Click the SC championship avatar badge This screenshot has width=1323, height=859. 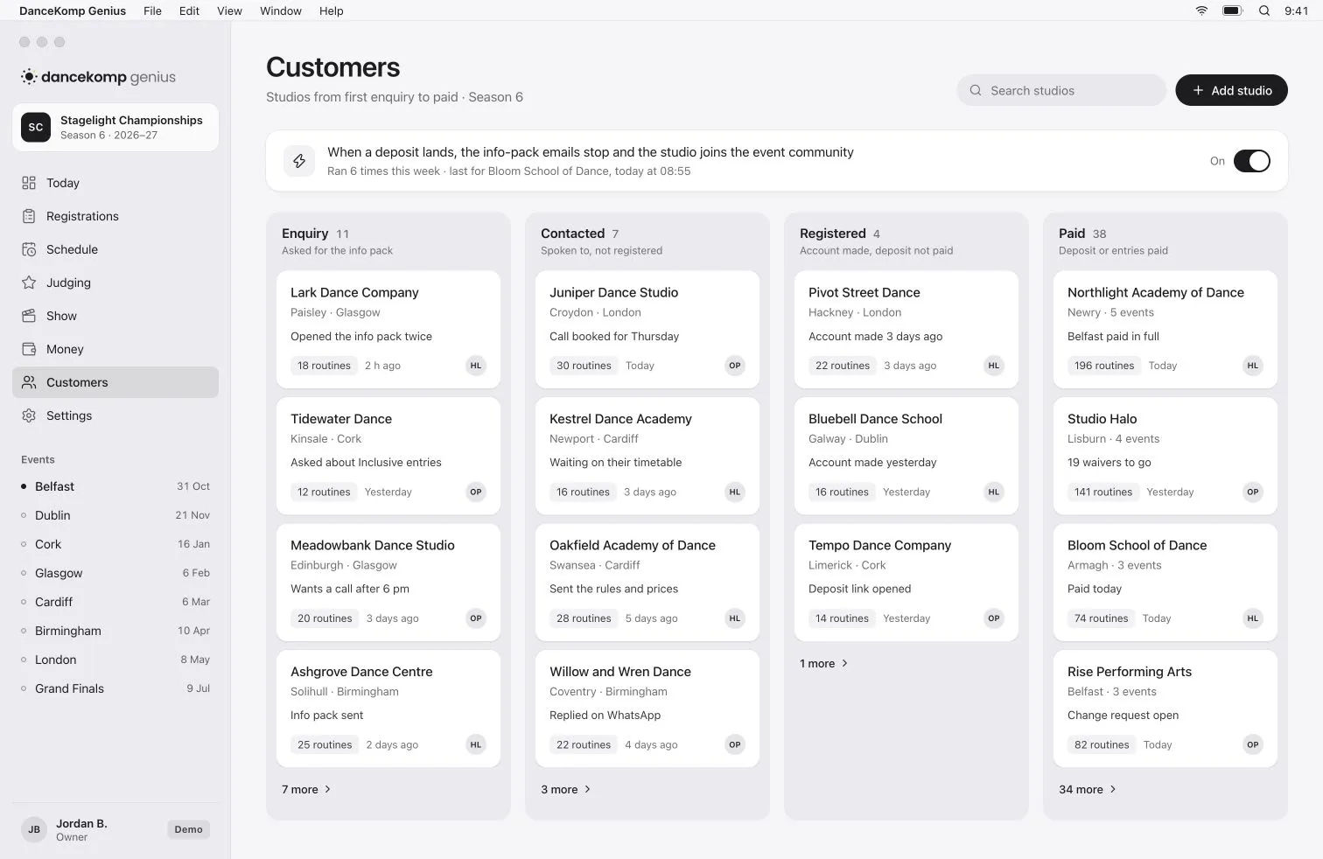coord(36,127)
